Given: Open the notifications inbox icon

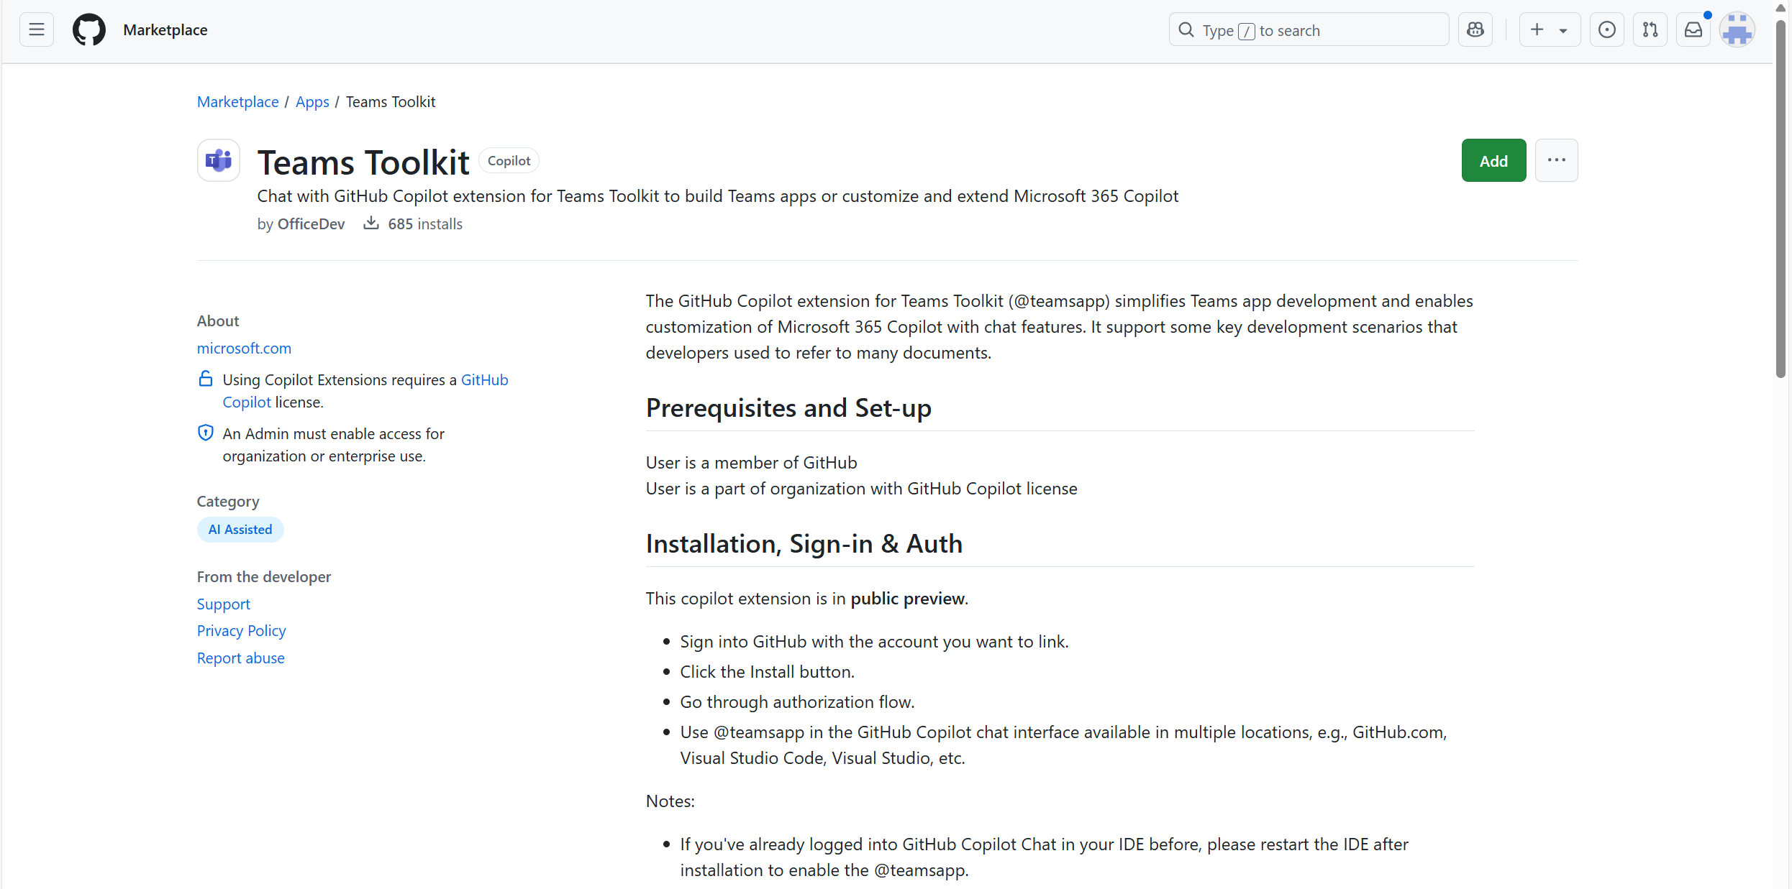Looking at the screenshot, I should point(1693,29).
